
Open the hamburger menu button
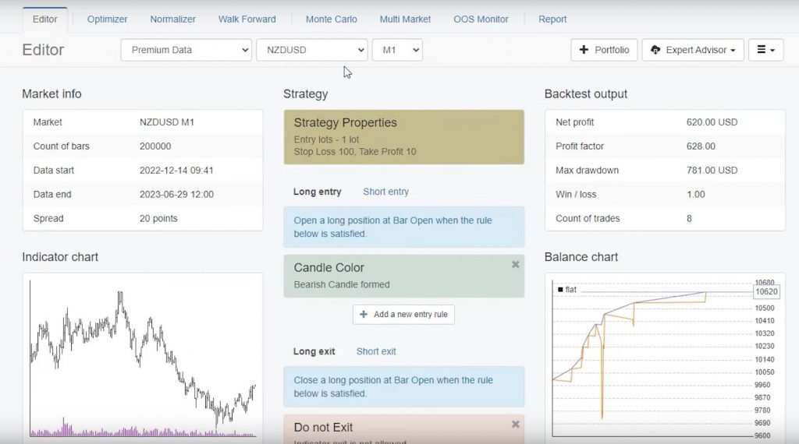[x=765, y=50]
